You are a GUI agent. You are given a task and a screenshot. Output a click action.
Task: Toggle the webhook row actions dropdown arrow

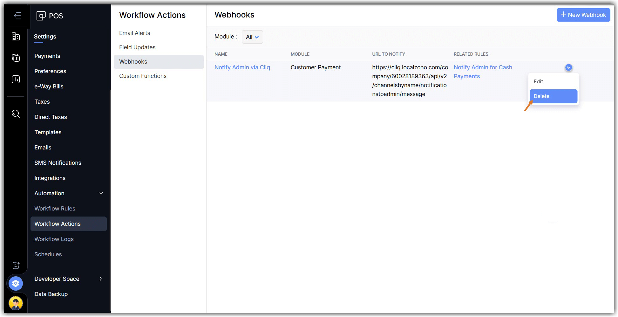click(x=568, y=67)
